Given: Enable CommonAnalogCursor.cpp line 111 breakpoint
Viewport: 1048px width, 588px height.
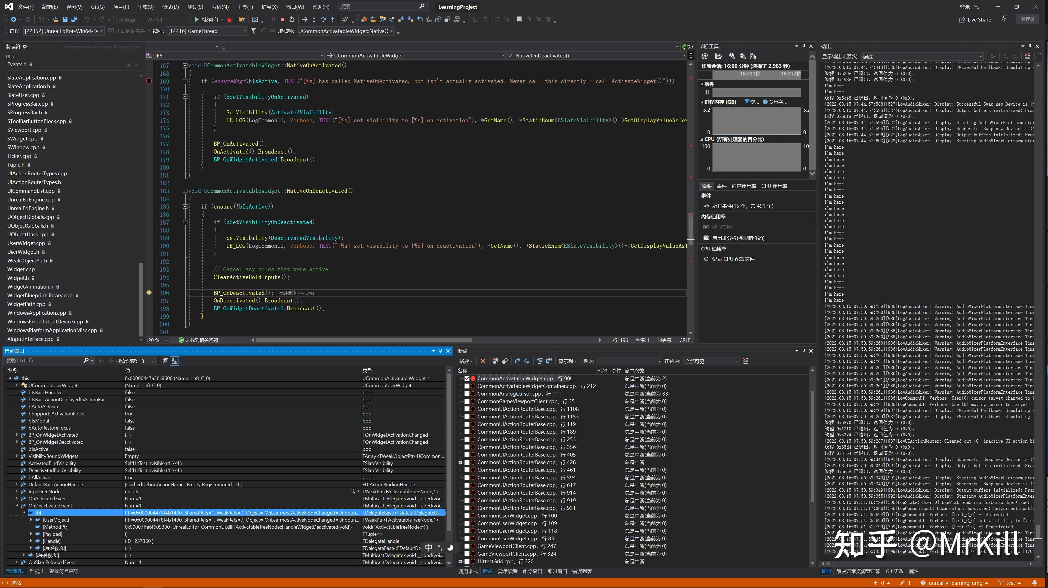Looking at the screenshot, I should tap(467, 393).
